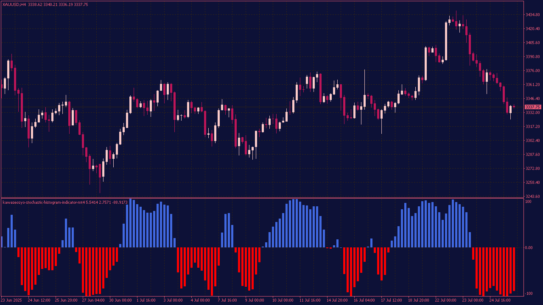543x305 pixels.
Task: Select the 3390.80 price scale level
Action: coord(532,57)
